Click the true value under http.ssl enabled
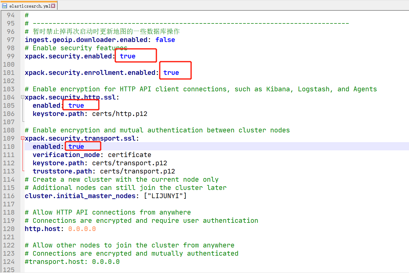This screenshot has height=273, width=409. pos(76,106)
